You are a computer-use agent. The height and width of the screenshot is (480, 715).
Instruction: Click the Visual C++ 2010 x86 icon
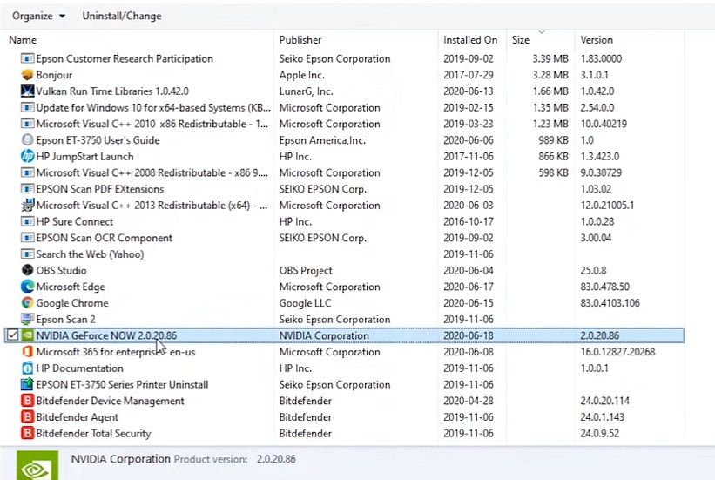point(27,124)
